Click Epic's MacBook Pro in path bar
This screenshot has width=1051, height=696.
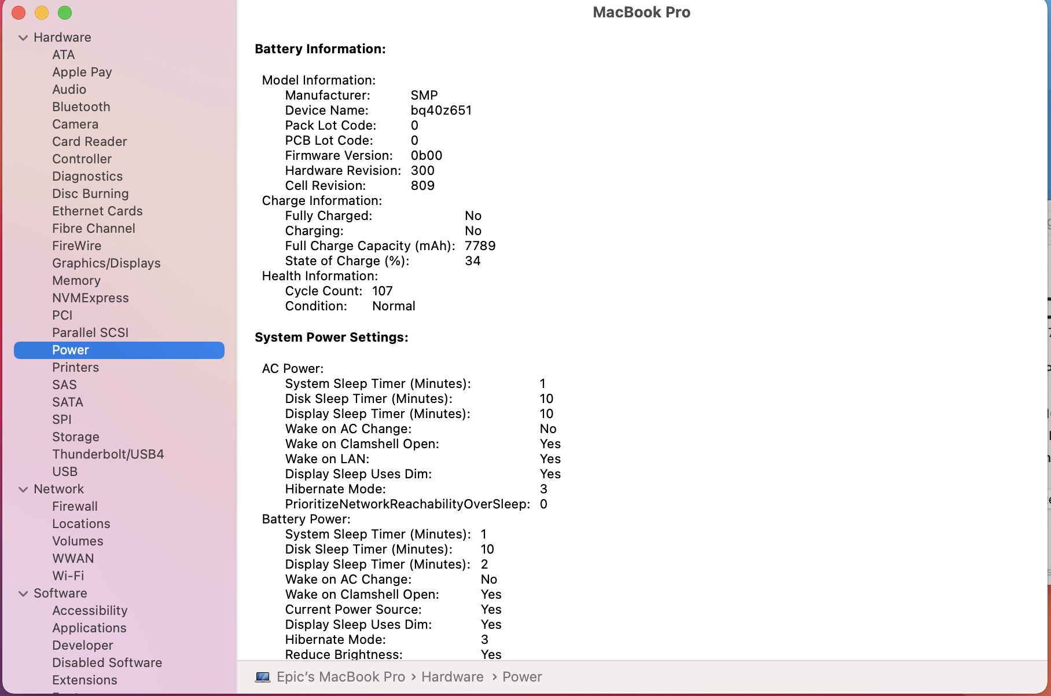(340, 677)
